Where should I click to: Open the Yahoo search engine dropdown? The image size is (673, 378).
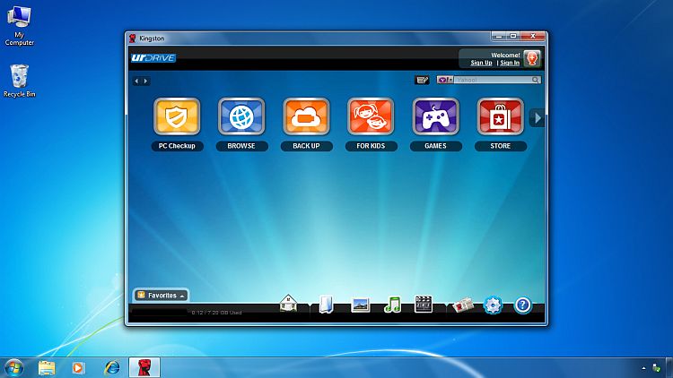(x=445, y=80)
